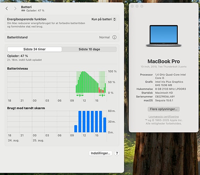
Task: Click the stepper arrows on the Energibesparende funktion popup
Action: (114, 19)
